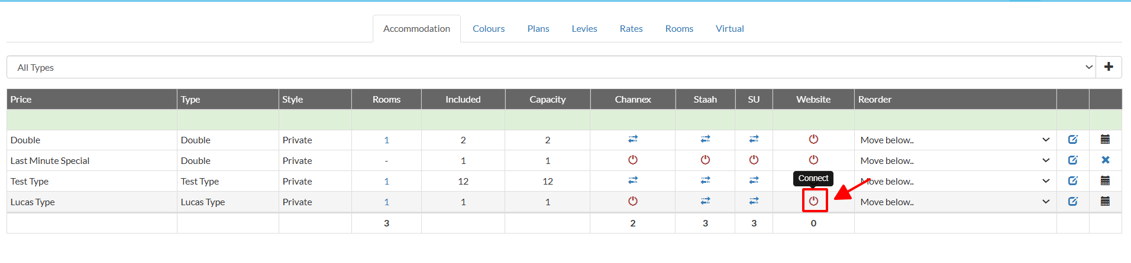The image size is (1131, 263).
Task: Click the Channex sync icon for Double
Action: (x=633, y=139)
